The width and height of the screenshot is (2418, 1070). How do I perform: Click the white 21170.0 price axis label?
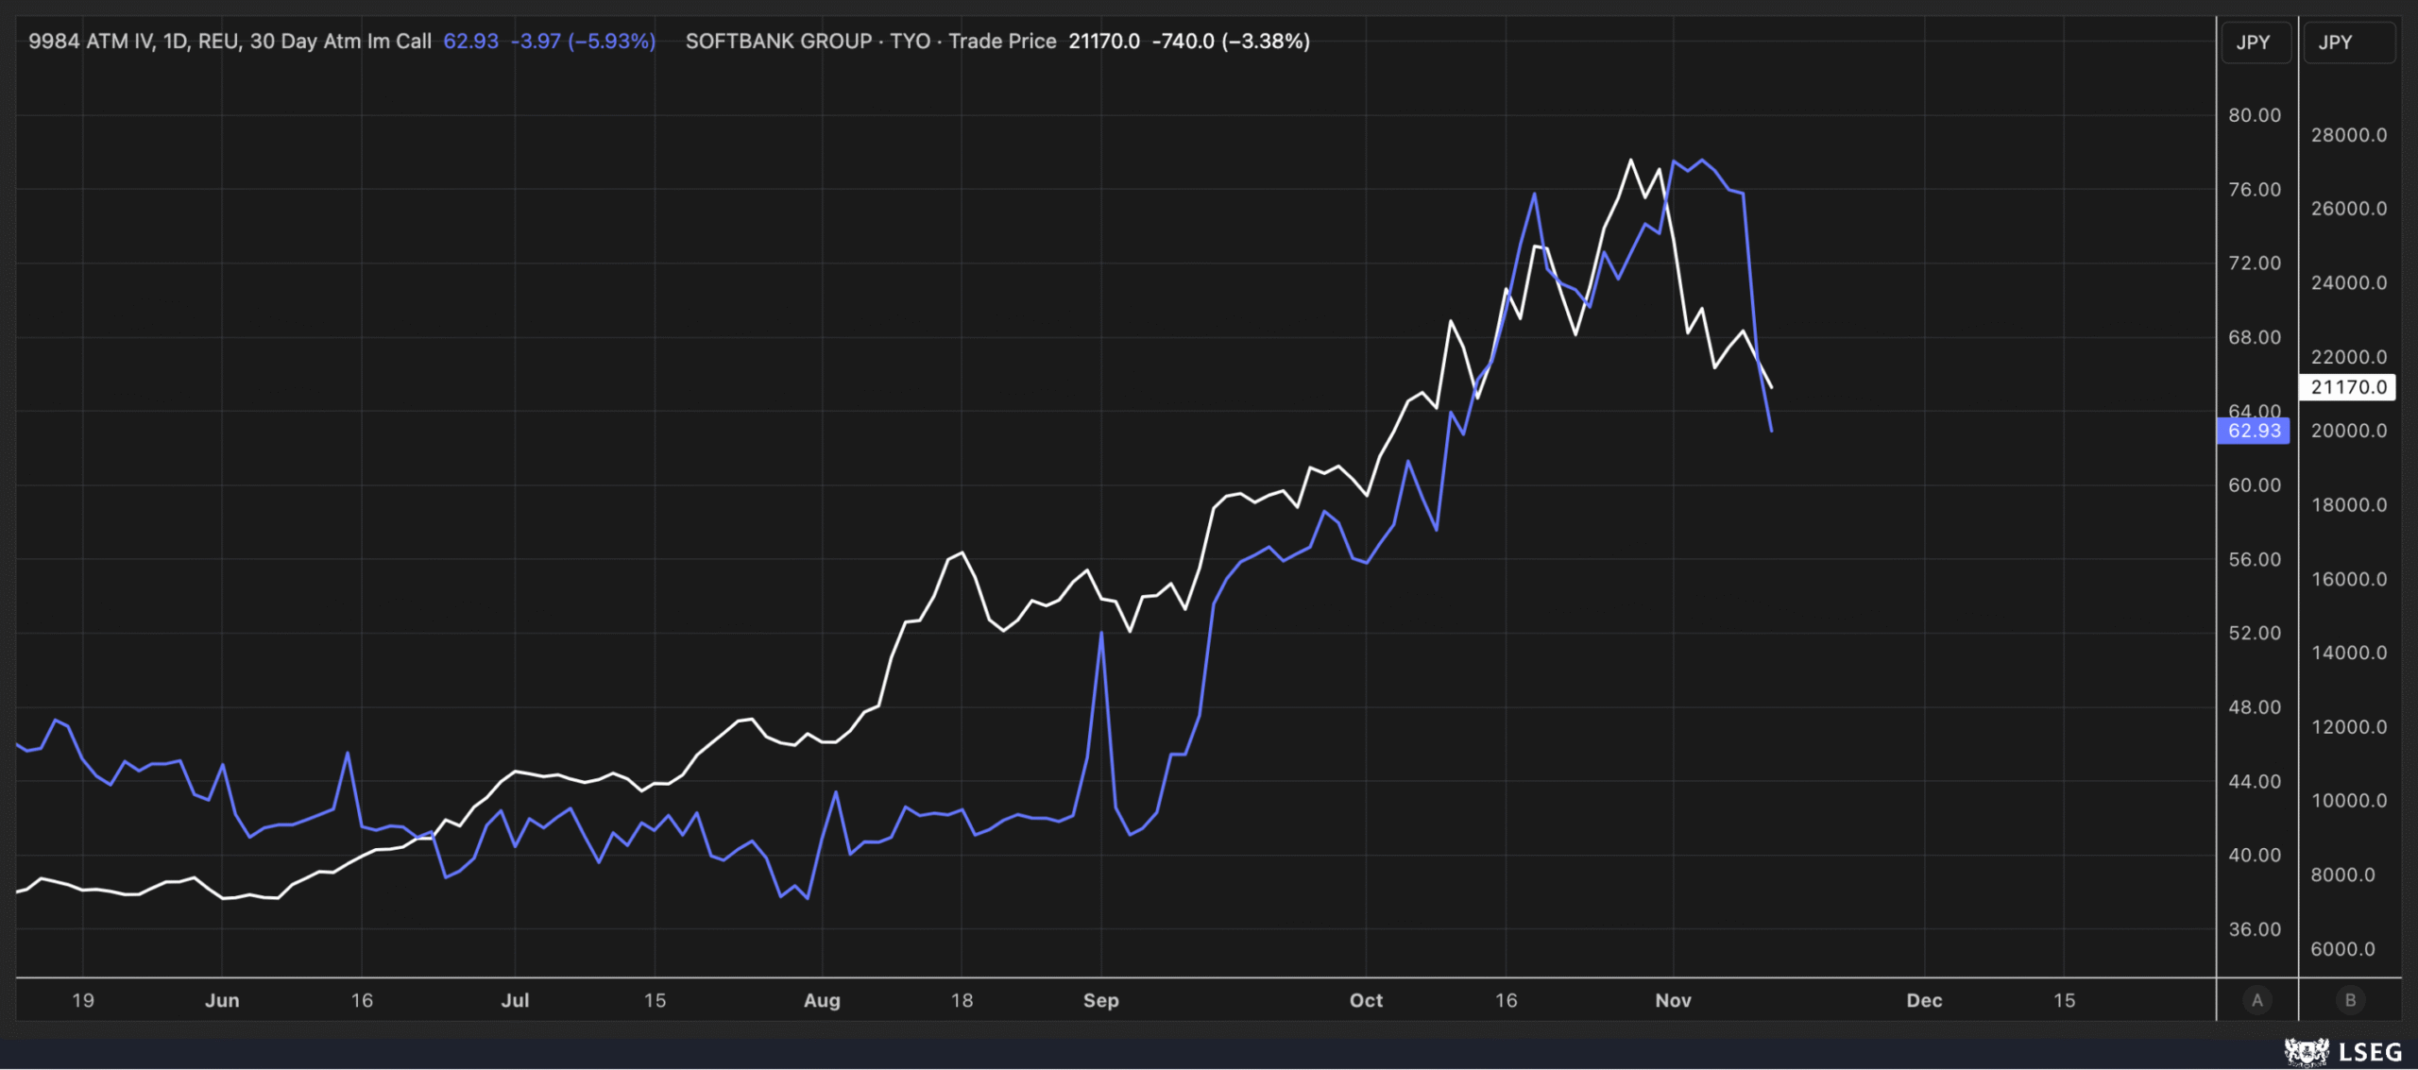(x=2348, y=387)
